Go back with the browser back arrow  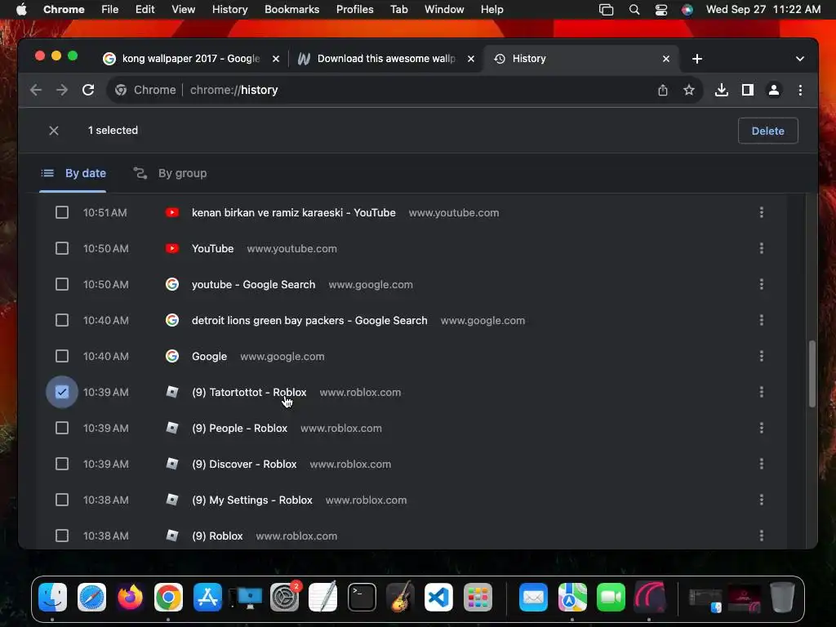tap(36, 90)
